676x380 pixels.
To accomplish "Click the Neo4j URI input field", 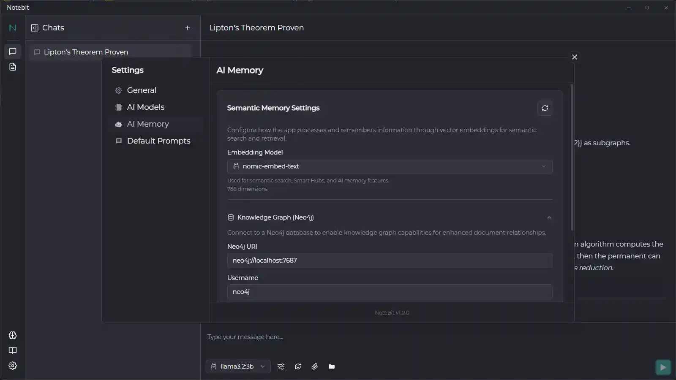I will [390, 261].
